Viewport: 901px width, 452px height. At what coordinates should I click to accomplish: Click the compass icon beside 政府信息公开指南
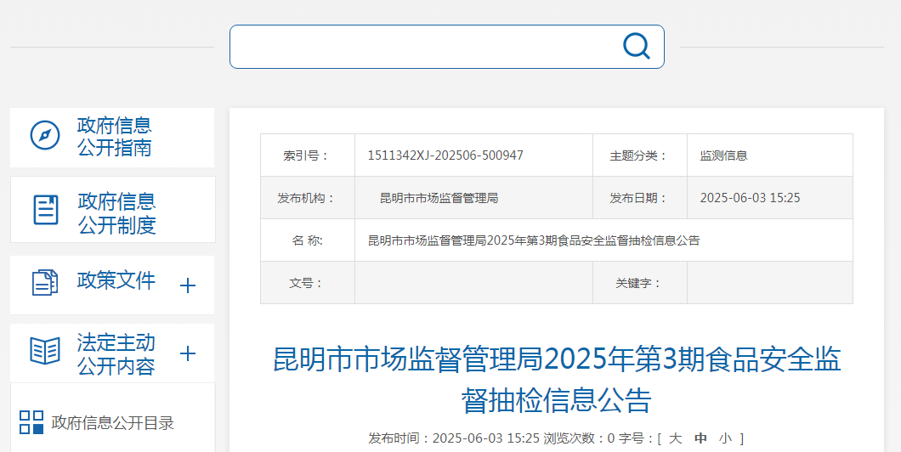[45, 136]
